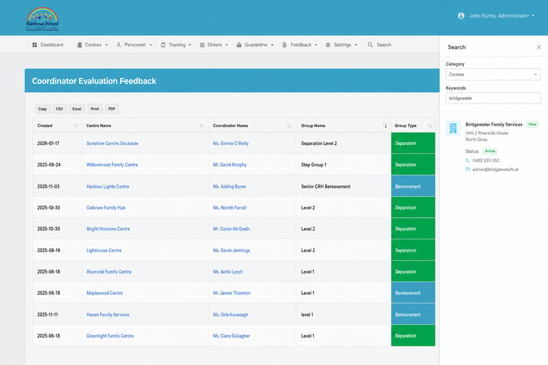Sort table by Centre Name column arrows
This screenshot has width=548, height=365.
coord(202,125)
